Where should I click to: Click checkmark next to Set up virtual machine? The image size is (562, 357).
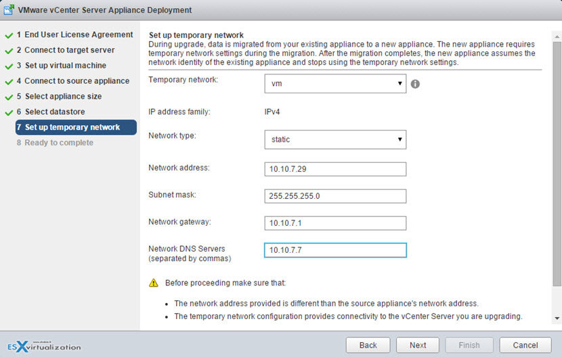tap(9, 66)
